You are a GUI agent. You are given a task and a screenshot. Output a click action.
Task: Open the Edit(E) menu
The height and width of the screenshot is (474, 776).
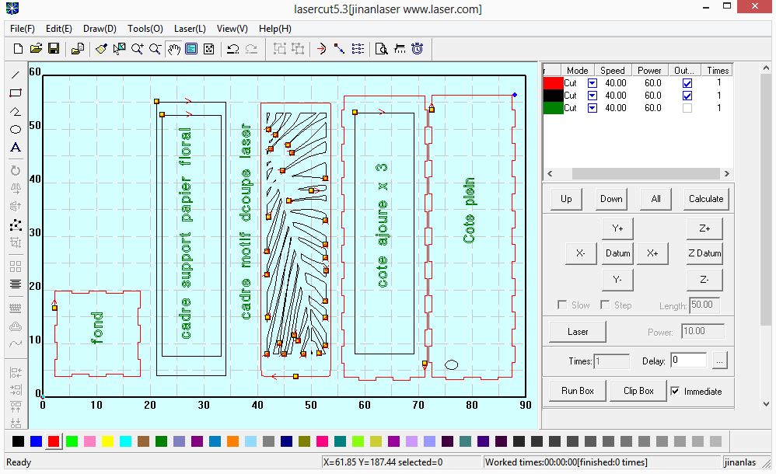click(59, 29)
